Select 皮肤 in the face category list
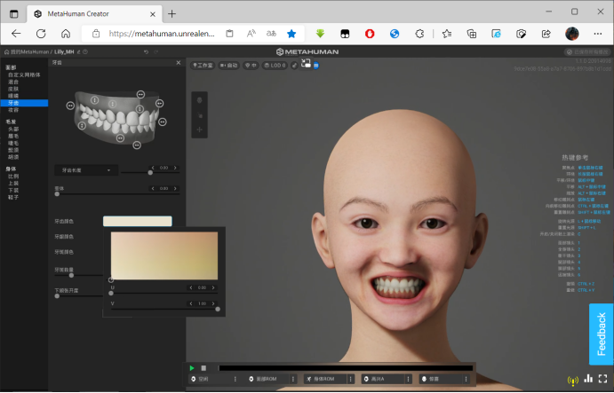Viewport: 614px width, 393px height. 13,89
